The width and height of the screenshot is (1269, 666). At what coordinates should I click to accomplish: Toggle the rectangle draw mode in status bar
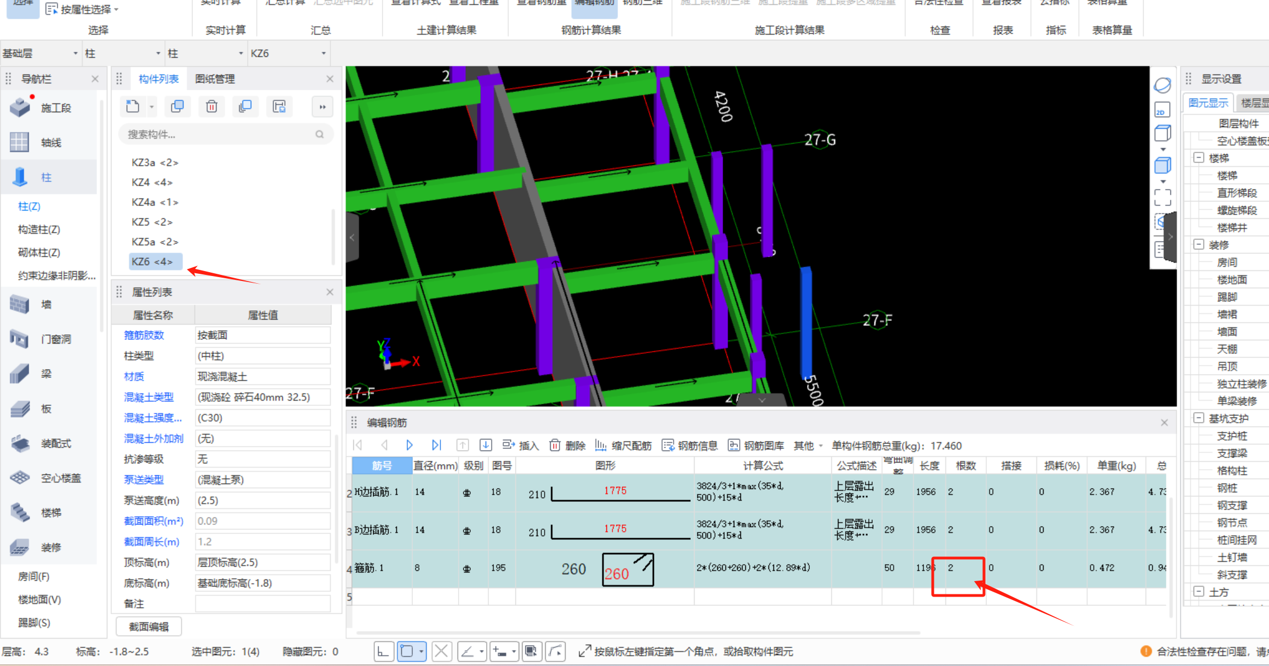[407, 652]
